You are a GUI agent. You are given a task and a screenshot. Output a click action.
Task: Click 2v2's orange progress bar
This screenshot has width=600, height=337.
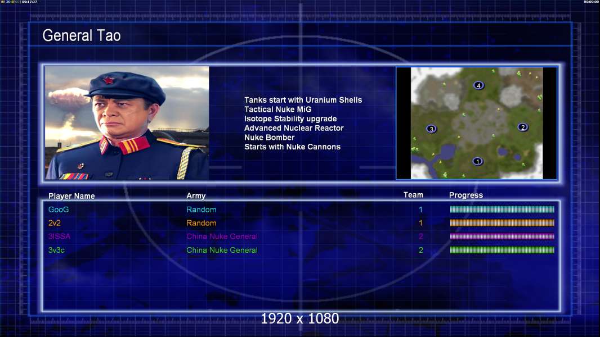click(x=502, y=223)
